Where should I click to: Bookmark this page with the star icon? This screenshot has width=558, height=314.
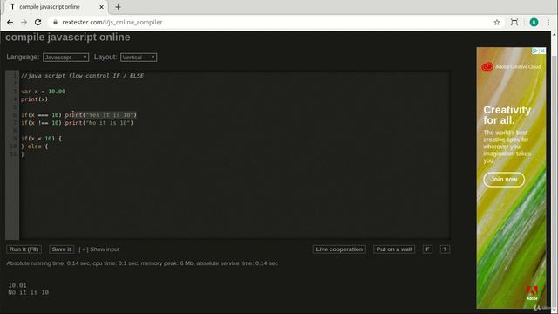click(x=497, y=22)
